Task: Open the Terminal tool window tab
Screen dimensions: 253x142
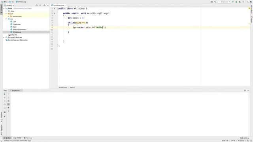Action: 28,138
